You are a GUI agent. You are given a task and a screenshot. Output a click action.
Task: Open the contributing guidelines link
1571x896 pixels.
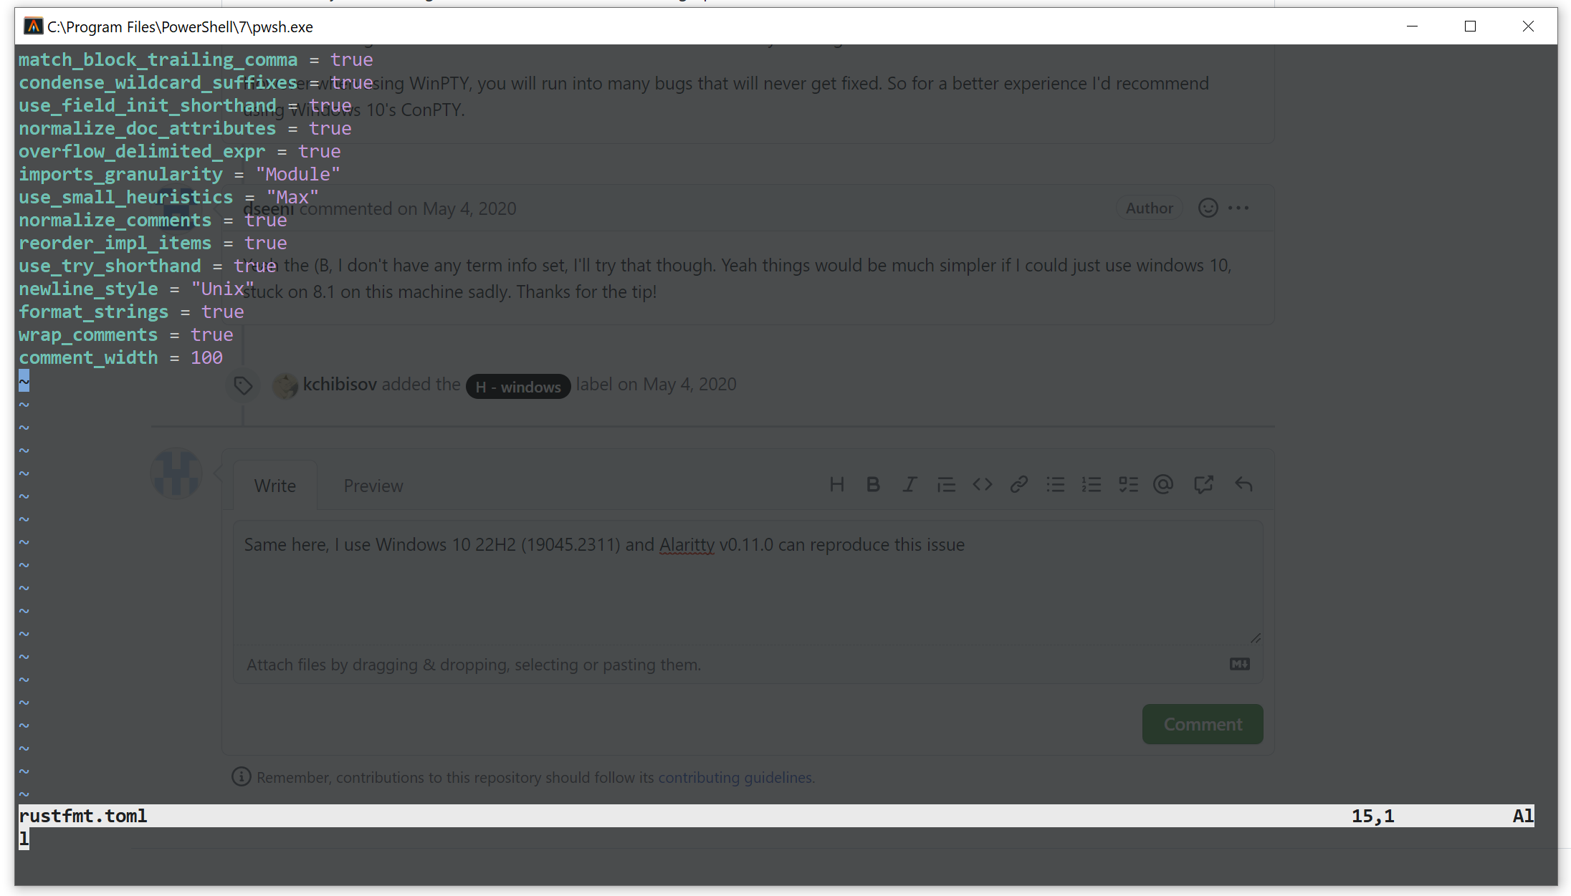pyautogui.click(x=735, y=777)
